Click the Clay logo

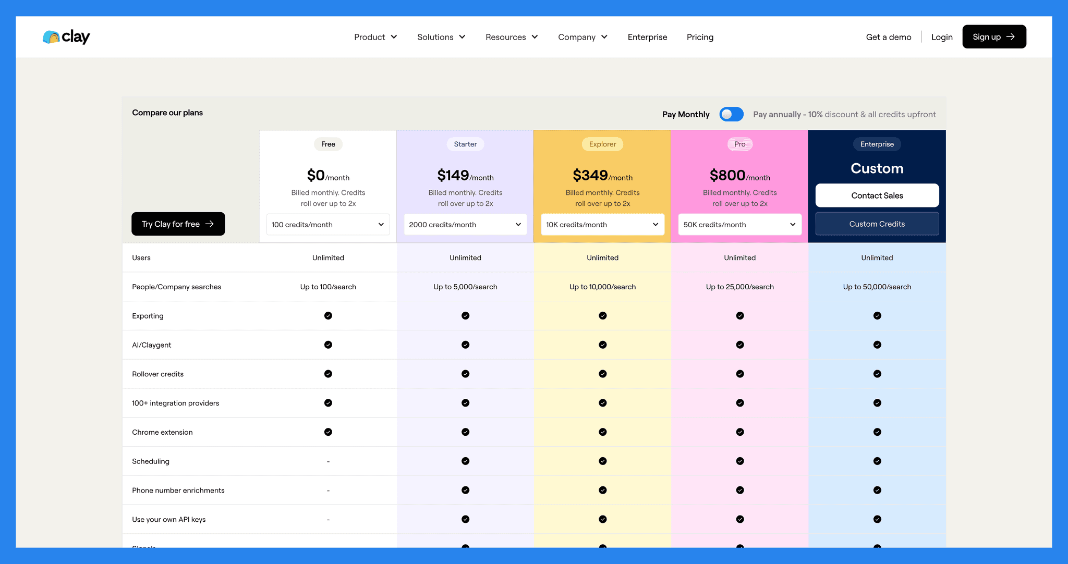pyautogui.click(x=66, y=37)
